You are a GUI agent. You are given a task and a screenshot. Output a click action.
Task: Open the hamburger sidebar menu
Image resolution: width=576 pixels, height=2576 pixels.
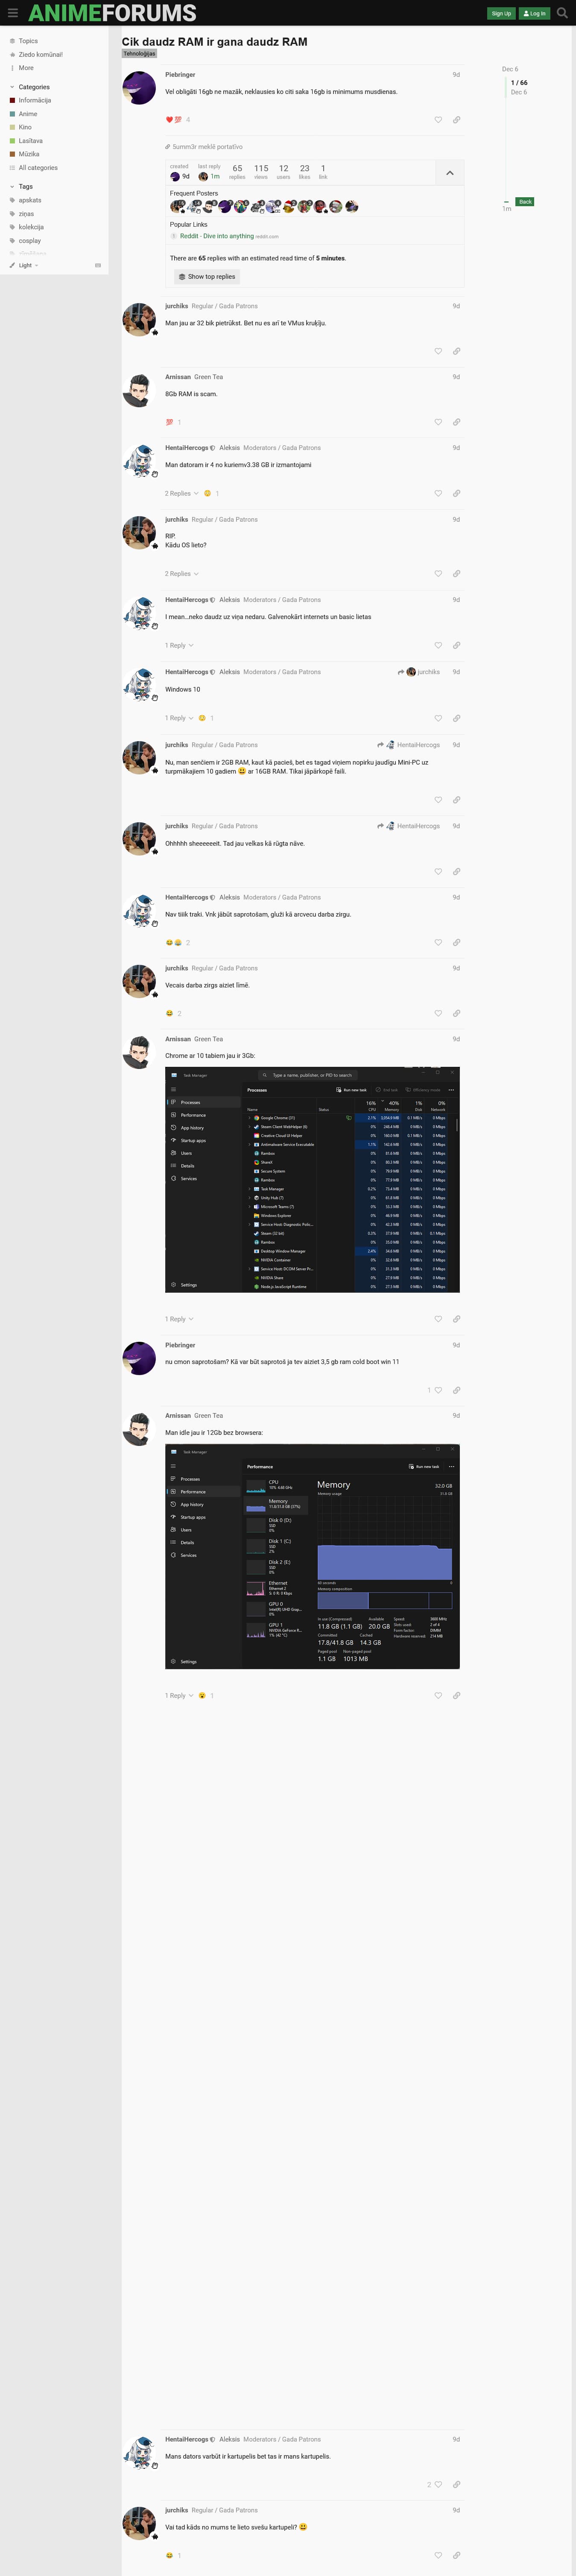tap(13, 13)
